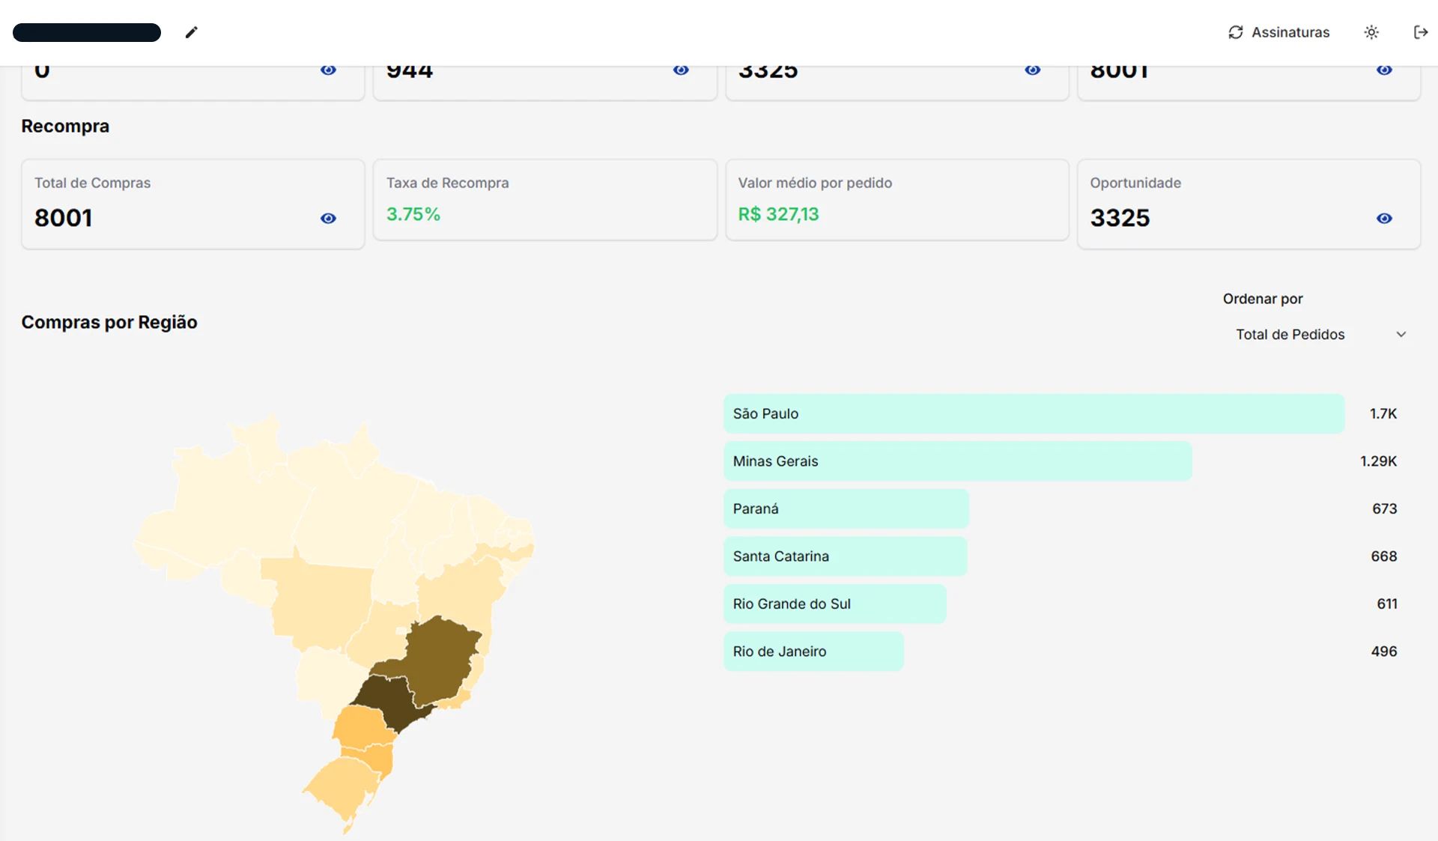Click the Valor médio por pedido label

coord(815,183)
